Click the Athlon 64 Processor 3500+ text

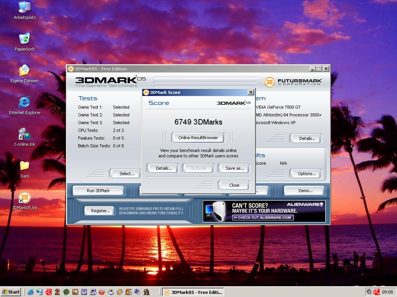coord(288,115)
